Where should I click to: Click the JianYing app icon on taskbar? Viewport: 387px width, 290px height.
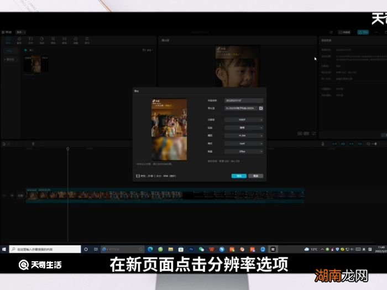pyautogui.click(x=273, y=249)
